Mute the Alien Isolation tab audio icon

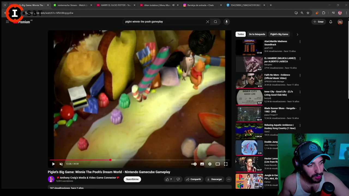click(x=173, y=5)
